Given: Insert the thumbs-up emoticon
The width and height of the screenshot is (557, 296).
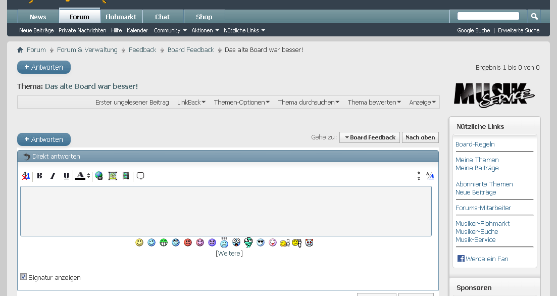Looking at the screenshot, I should (x=284, y=243).
